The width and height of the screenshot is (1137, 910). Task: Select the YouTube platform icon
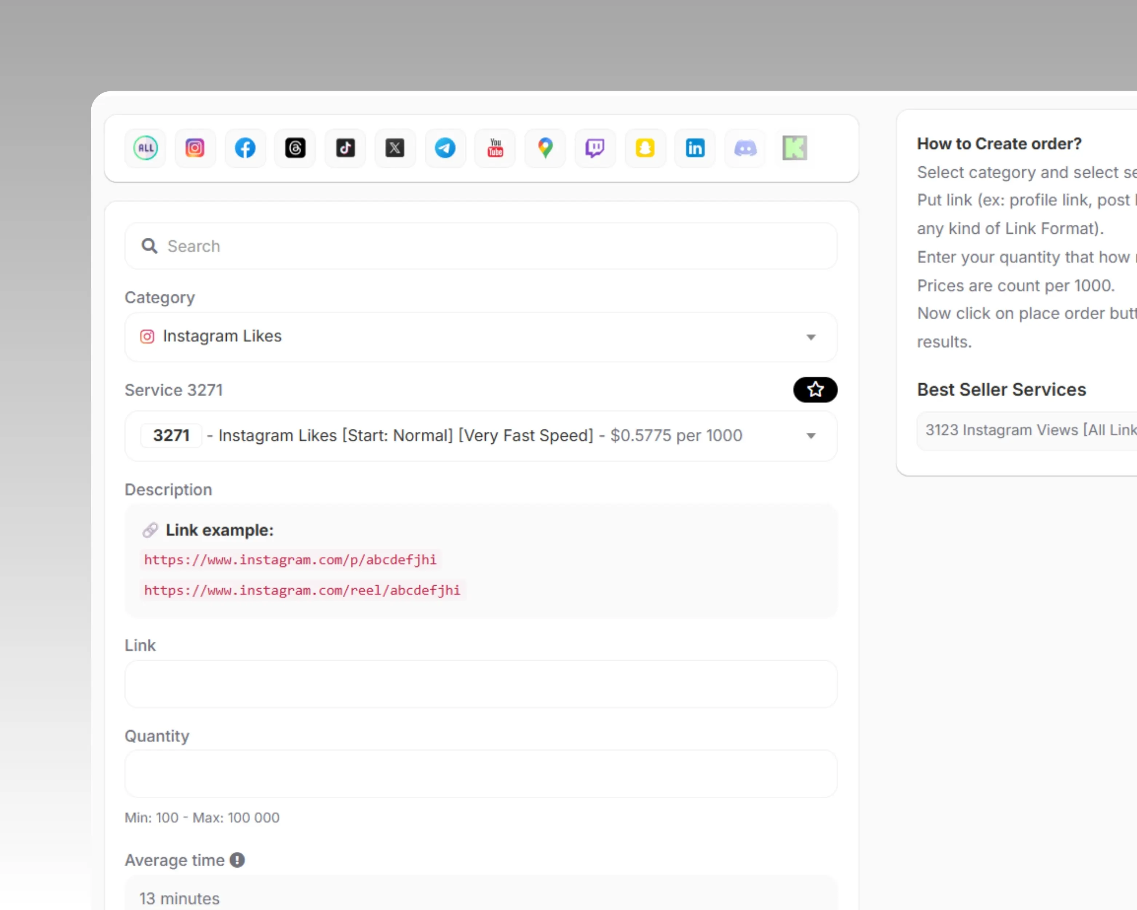click(495, 148)
